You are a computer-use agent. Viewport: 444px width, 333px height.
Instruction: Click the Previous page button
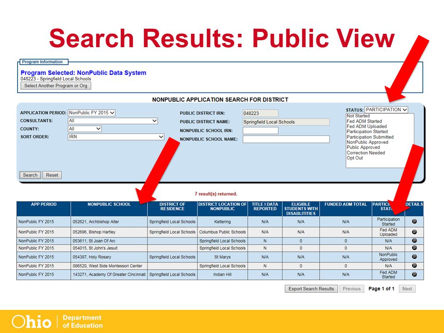[351, 289]
